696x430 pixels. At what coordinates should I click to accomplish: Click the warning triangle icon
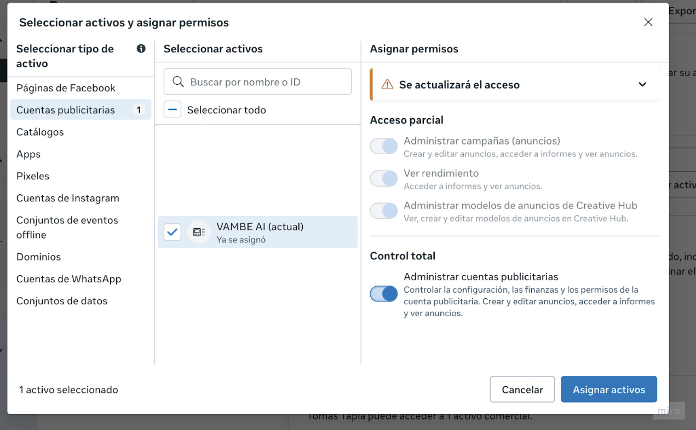point(387,84)
